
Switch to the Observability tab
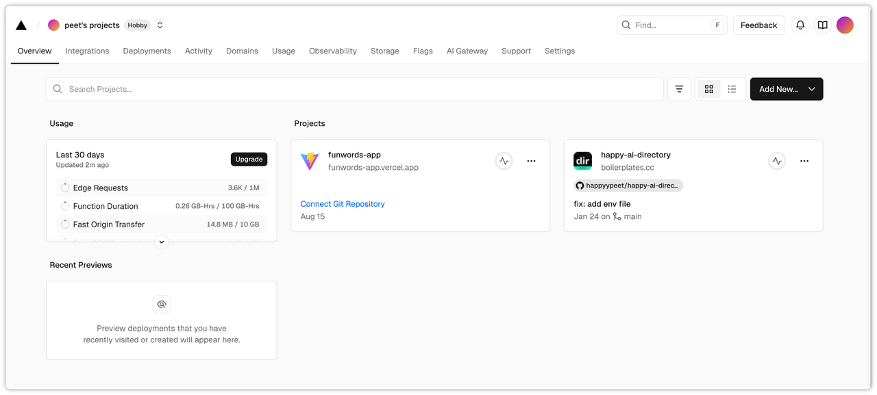tap(332, 51)
